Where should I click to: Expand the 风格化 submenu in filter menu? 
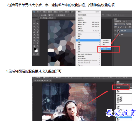coord(88,34)
